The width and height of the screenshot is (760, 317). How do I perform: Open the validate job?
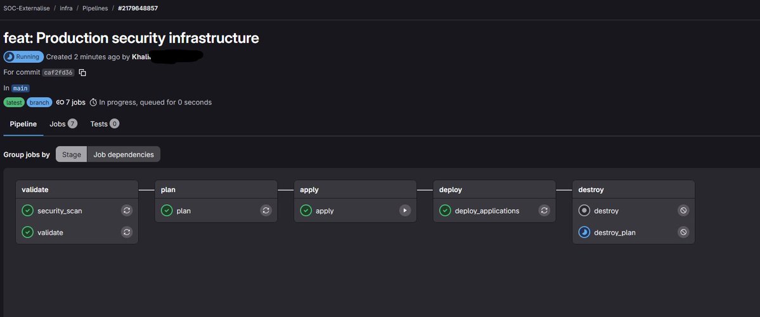point(51,233)
